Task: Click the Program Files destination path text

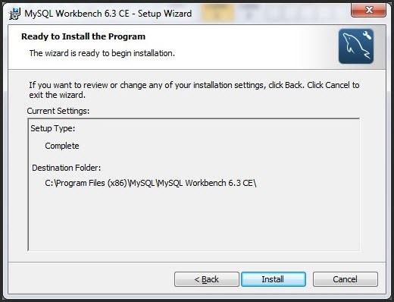Action: [x=151, y=183]
